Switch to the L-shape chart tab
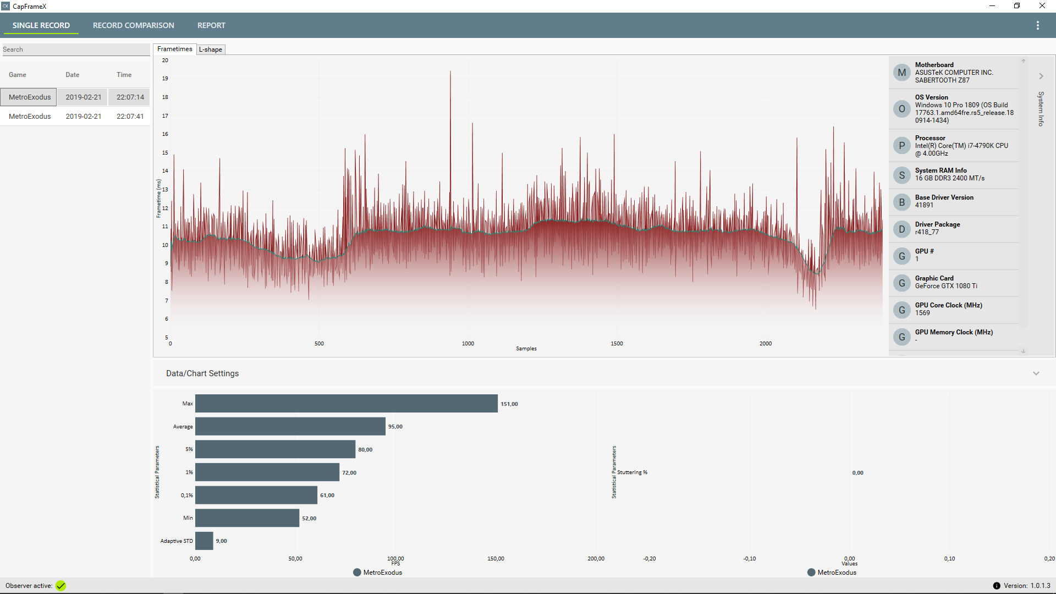 [211, 50]
